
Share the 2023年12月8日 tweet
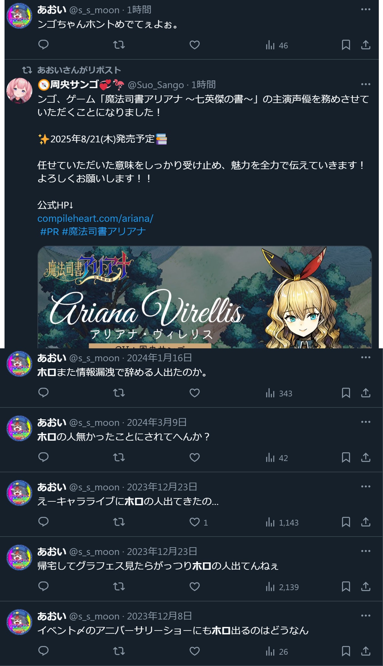366,651
